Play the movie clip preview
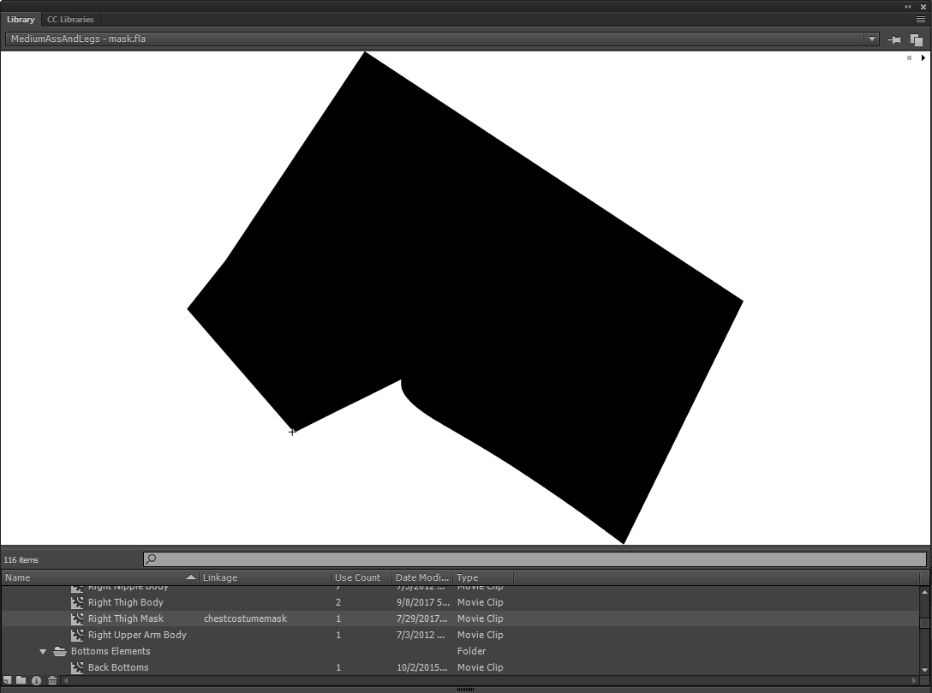This screenshot has height=693, width=932. pos(923,58)
